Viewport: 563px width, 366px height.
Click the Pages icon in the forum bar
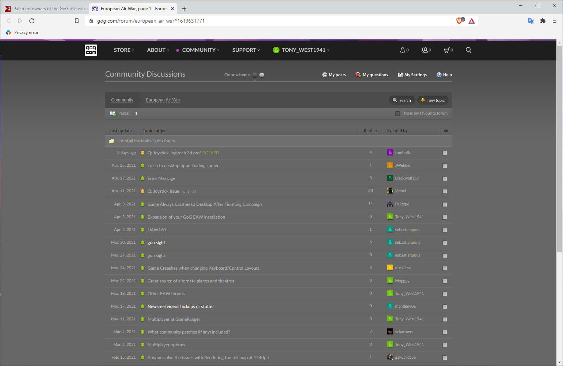click(x=113, y=113)
